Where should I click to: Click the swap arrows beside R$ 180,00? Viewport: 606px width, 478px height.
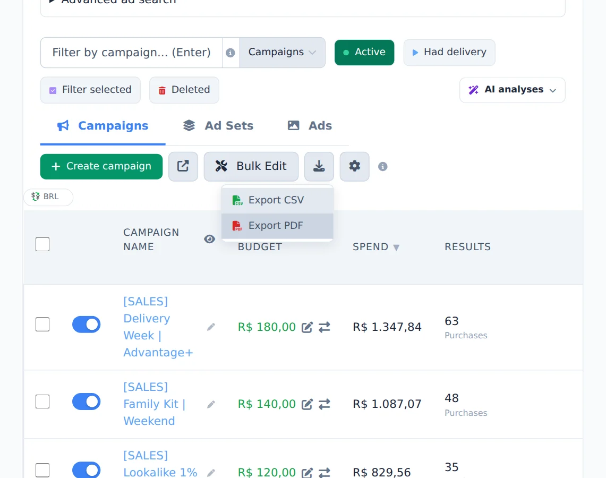click(325, 327)
